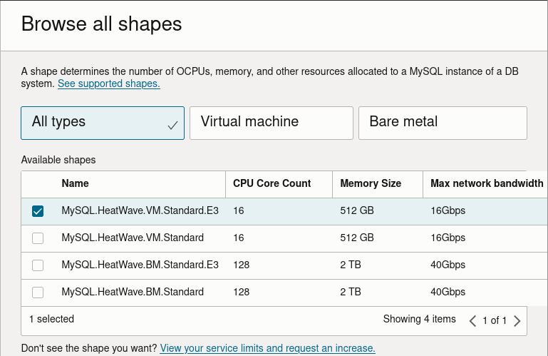
Task: Check the MySQL.HeatWave.VM.Standard shape checkbox
Action: click(x=38, y=238)
